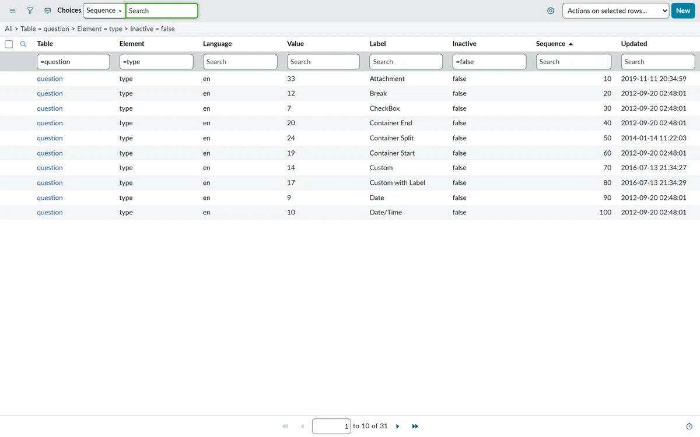Click the New button
The image size is (700, 437).
(683, 10)
